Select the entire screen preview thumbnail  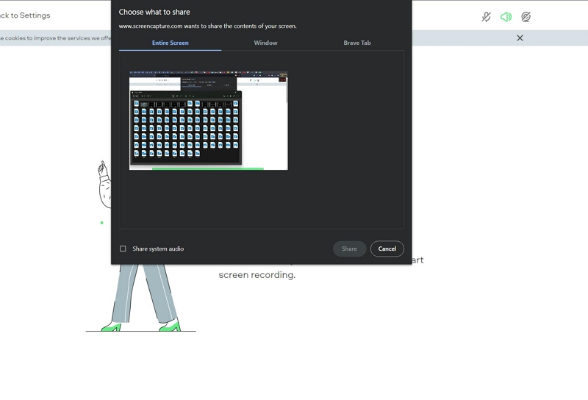(x=209, y=120)
